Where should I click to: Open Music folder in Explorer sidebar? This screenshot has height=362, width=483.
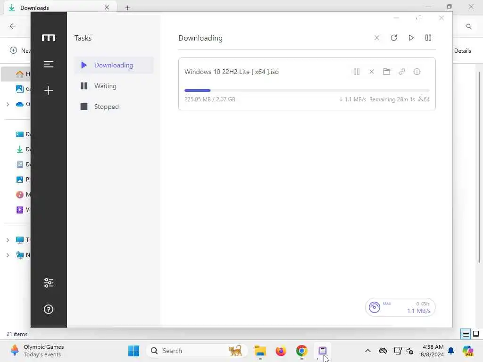pyautogui.click(x=23, y=195)
